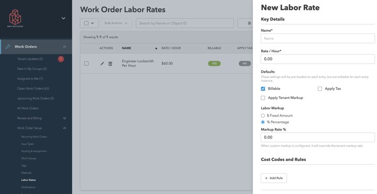Click the green YES billable badge
Screen dimensions: 377x194
[214, 63]
